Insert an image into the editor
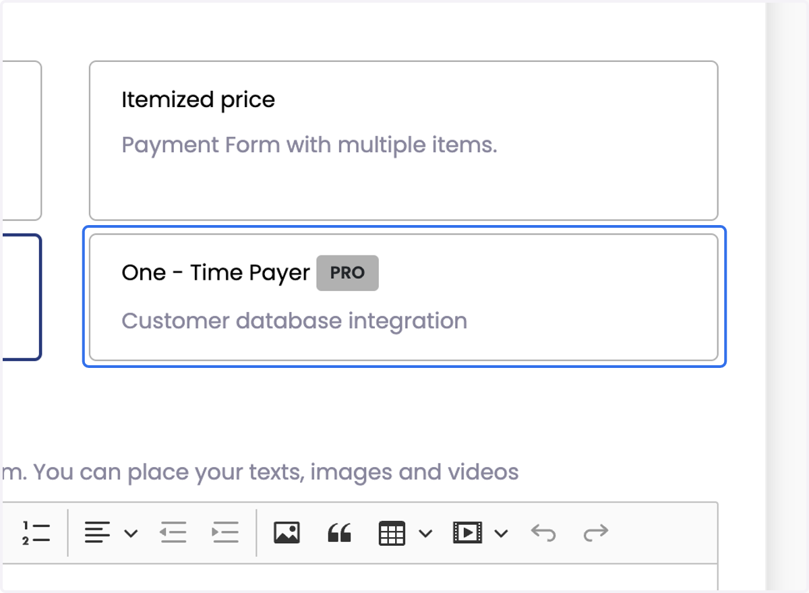This screenshot has width=809, height=593. pos(287,532)
